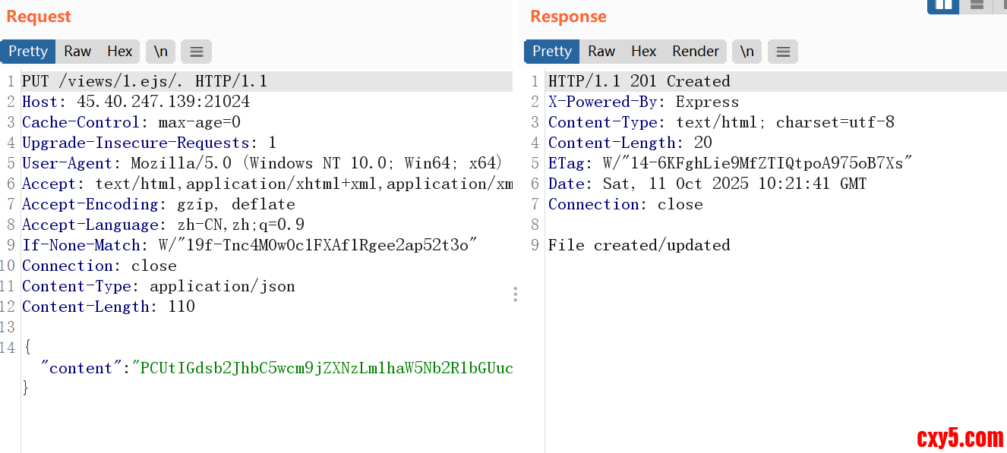The height and width of the screenshot is (453, 1007).
Task: Click the cxy5.com watermark link
Action: click(960, 438)
